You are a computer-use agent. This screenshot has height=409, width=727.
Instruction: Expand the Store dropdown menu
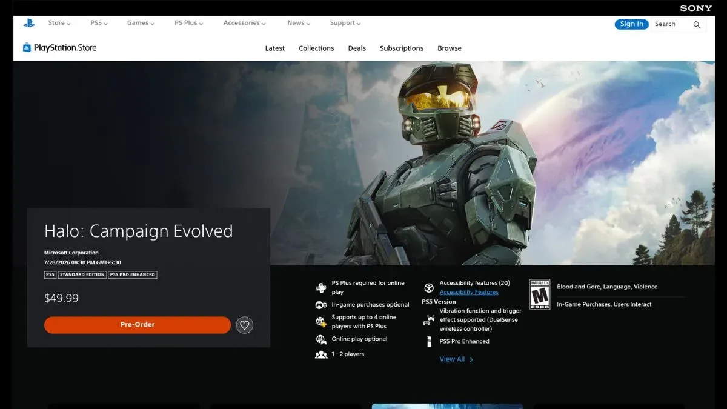59,23
